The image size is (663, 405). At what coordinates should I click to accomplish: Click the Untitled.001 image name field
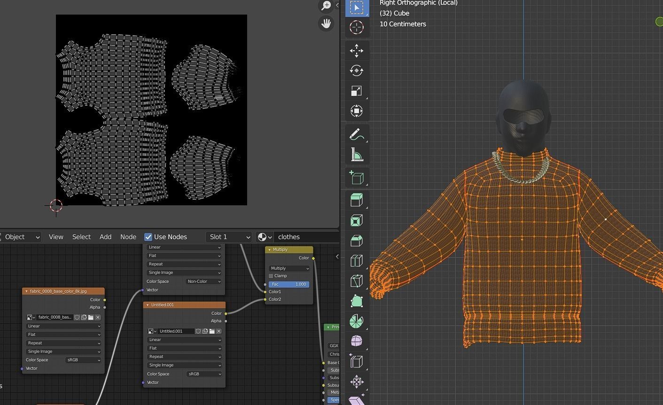(x=176, y=331)
